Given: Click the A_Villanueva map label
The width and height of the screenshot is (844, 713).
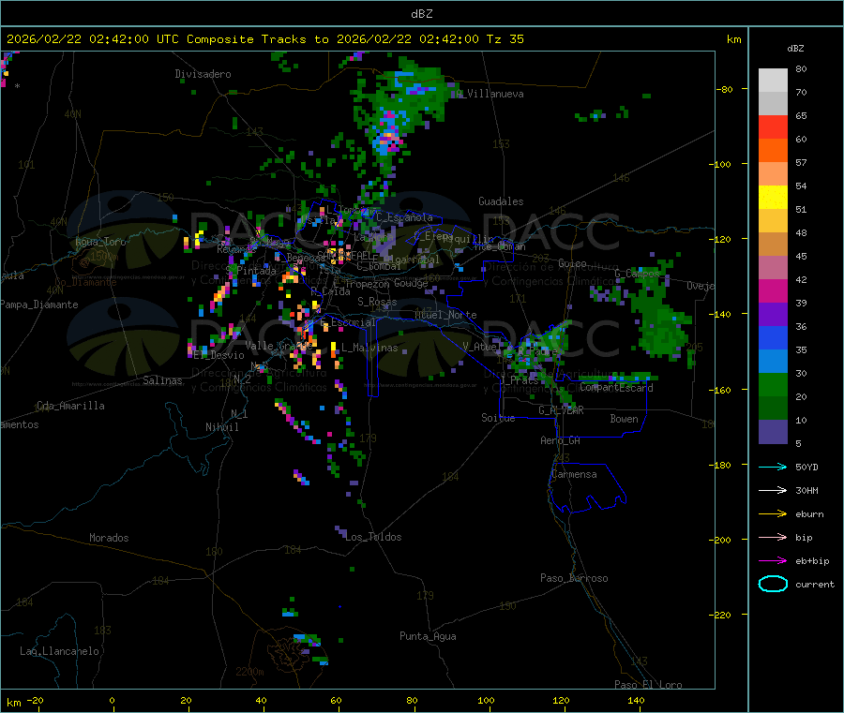Looking at the screenshot, I should click(x=490, y=94).
